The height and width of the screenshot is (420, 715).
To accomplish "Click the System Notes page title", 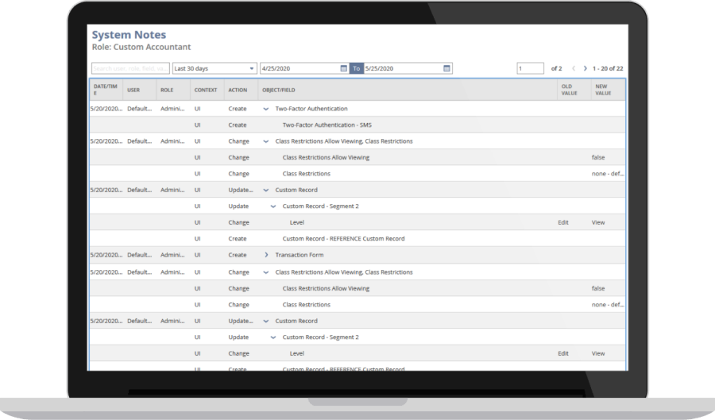I will (x=129, y=35).
